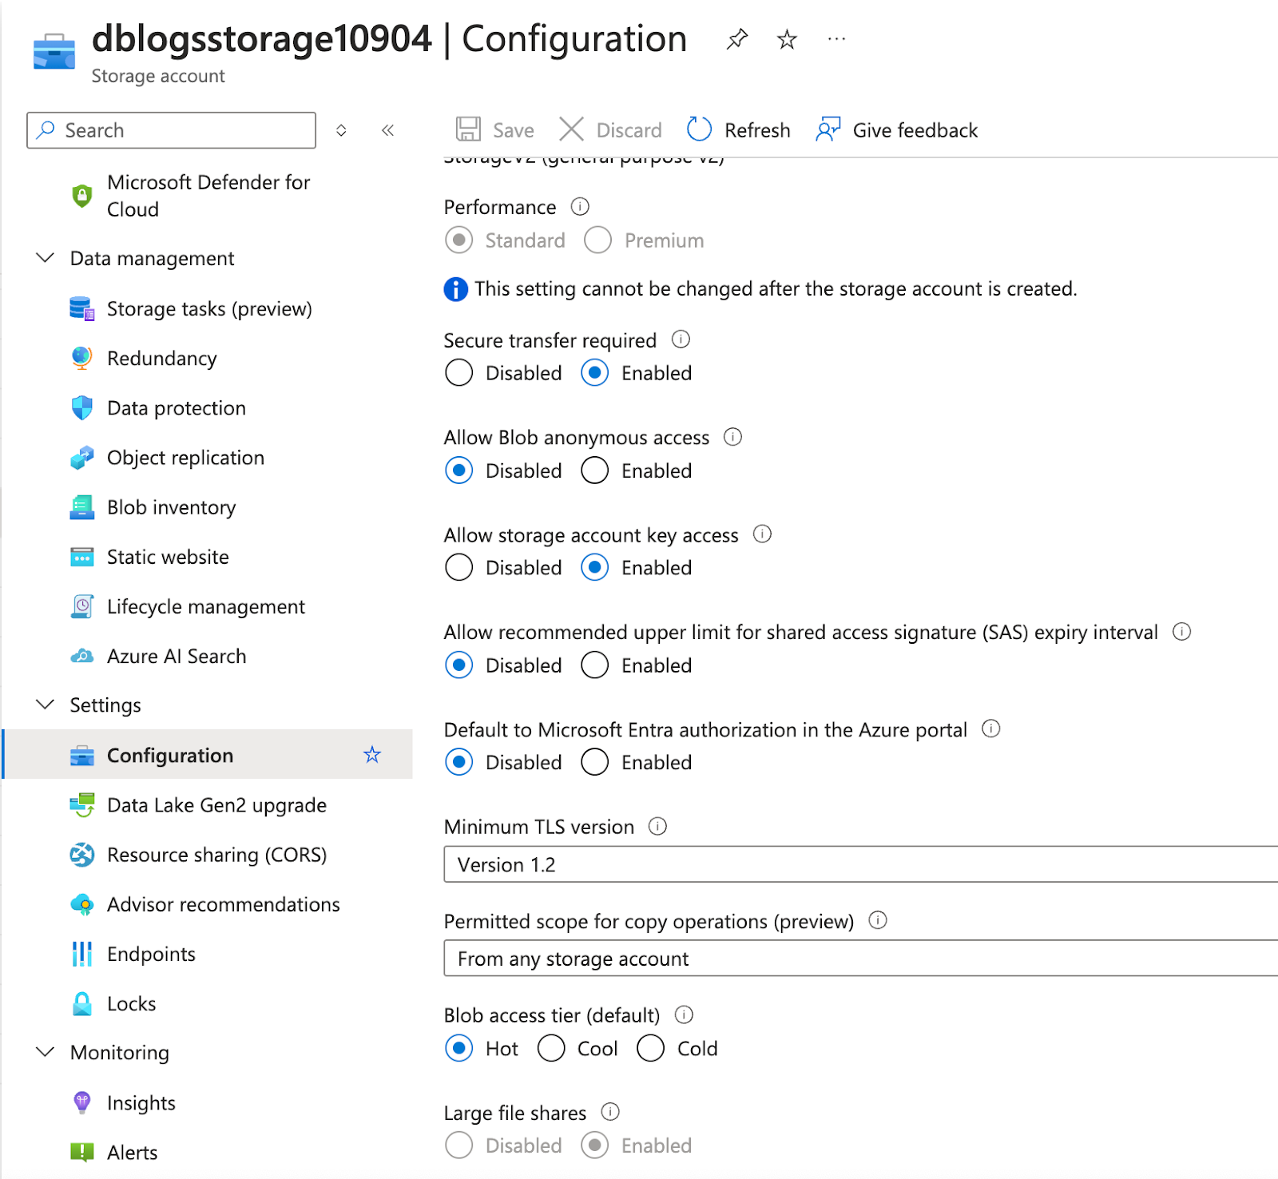Image resolution: width=1278 pixels, height=1179 pixels.
Task: Open Permitted scope for copy operations dropdown
Action: coord(859,959)
